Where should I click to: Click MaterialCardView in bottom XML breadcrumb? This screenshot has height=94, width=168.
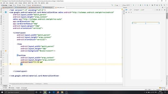click(21, 84)
